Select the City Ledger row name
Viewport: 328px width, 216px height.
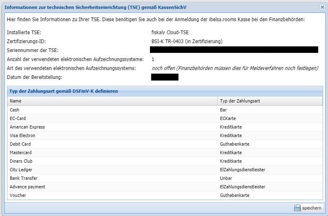coord(21,170)
